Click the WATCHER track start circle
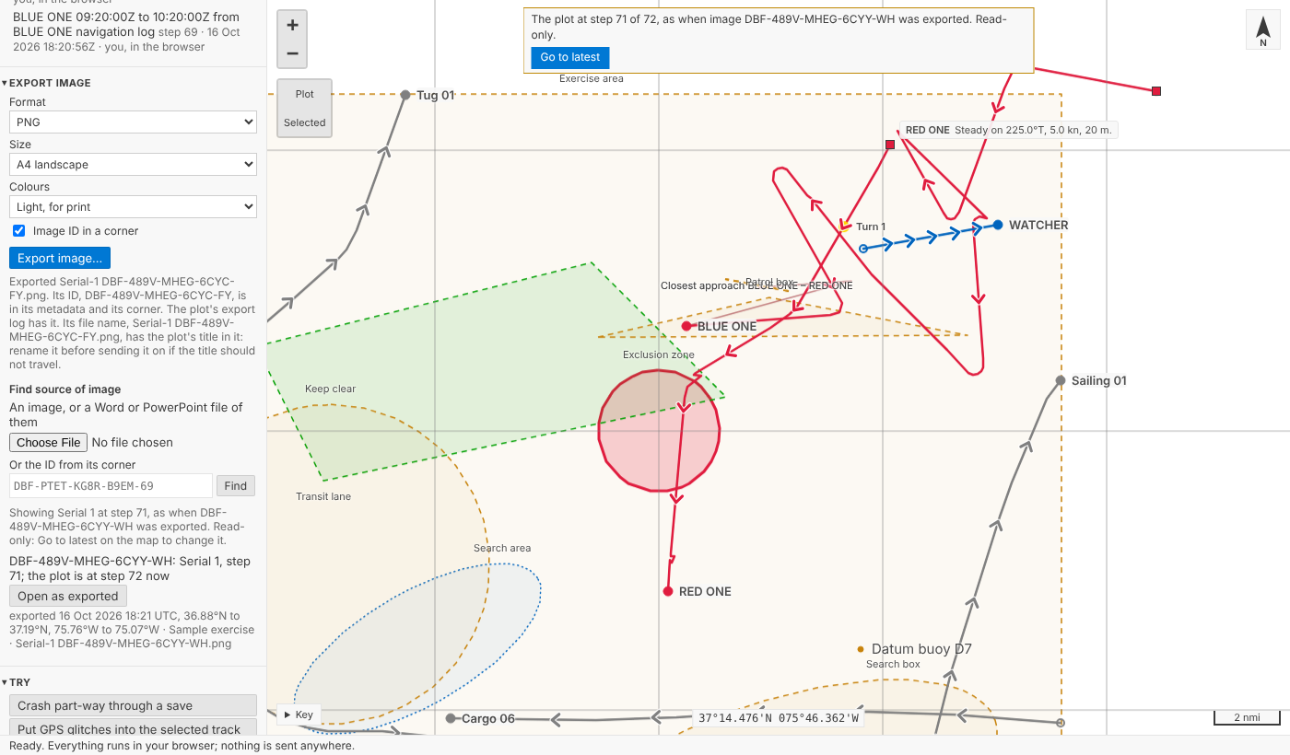This screenshot has width=1290, height=755. [863, 249]
